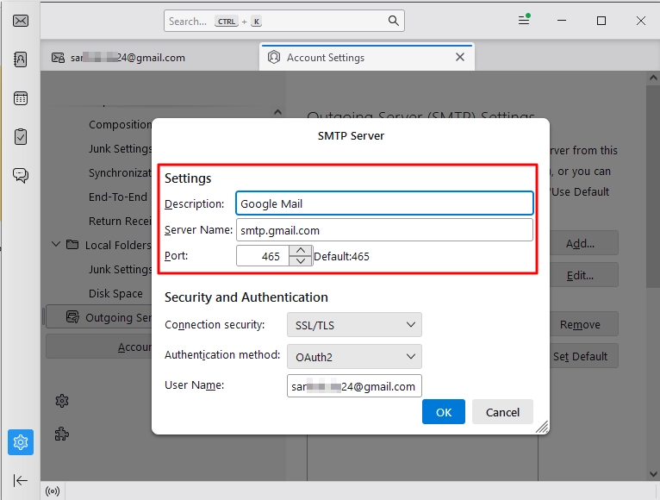Click main pane scrollbar down arrow
660x500 pixels.
(653, 474)
